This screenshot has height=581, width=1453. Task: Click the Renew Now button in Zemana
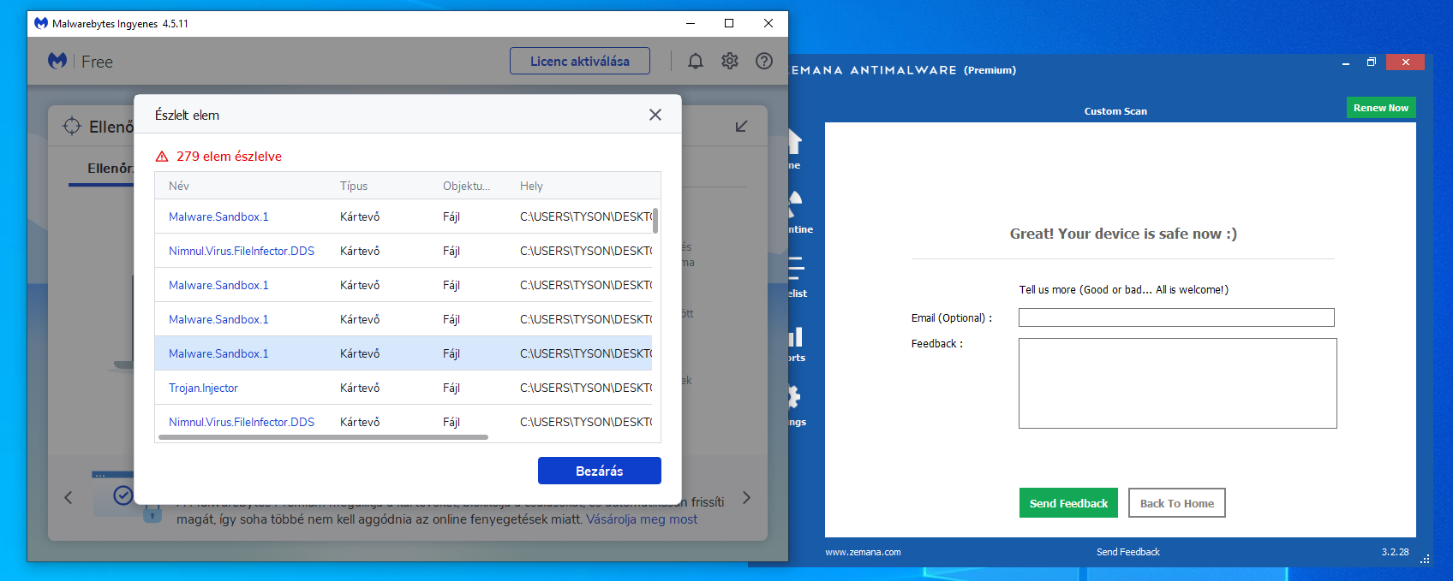click(x=1381, y=108)
